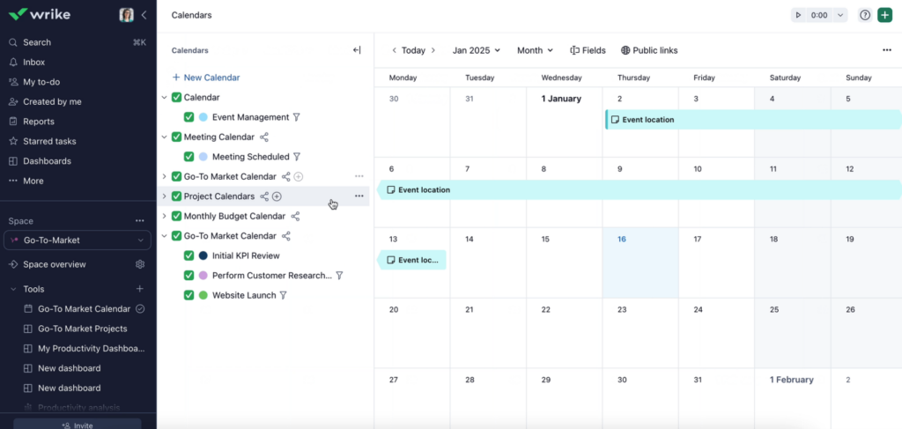Collapse the left sidebar with the chevron
The image size is (902, 429).
144,15
